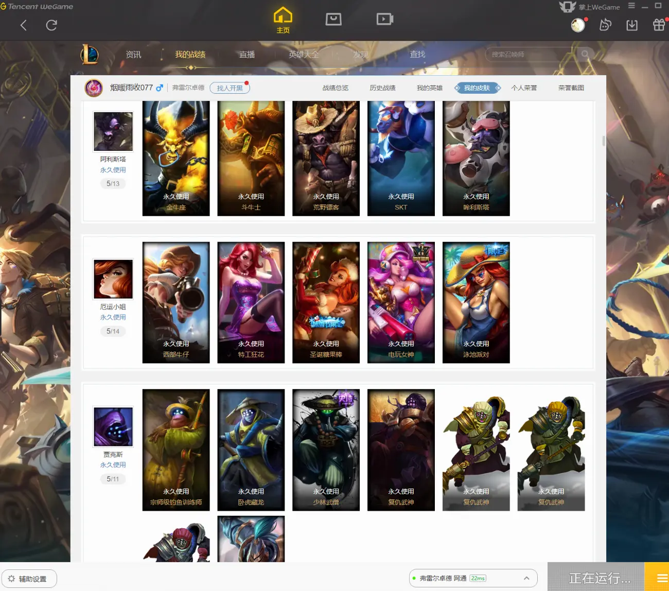
Task: Open the 泳池派对 skin card
Action: [476, 303]
